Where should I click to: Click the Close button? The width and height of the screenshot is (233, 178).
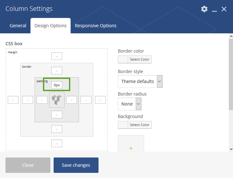pos(28,165)
